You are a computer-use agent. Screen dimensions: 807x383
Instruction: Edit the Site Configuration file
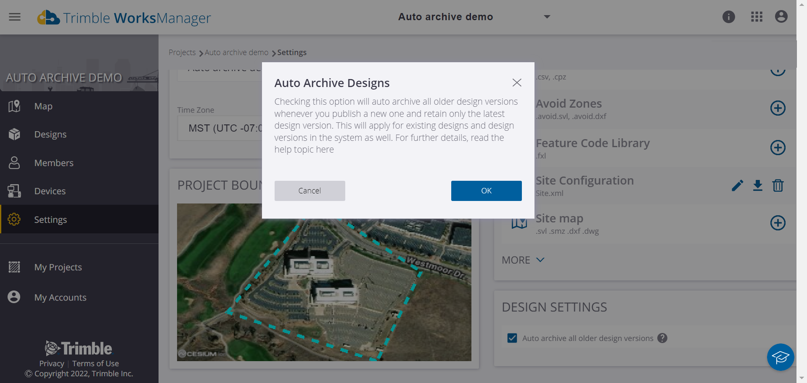[x=737, y=185]
